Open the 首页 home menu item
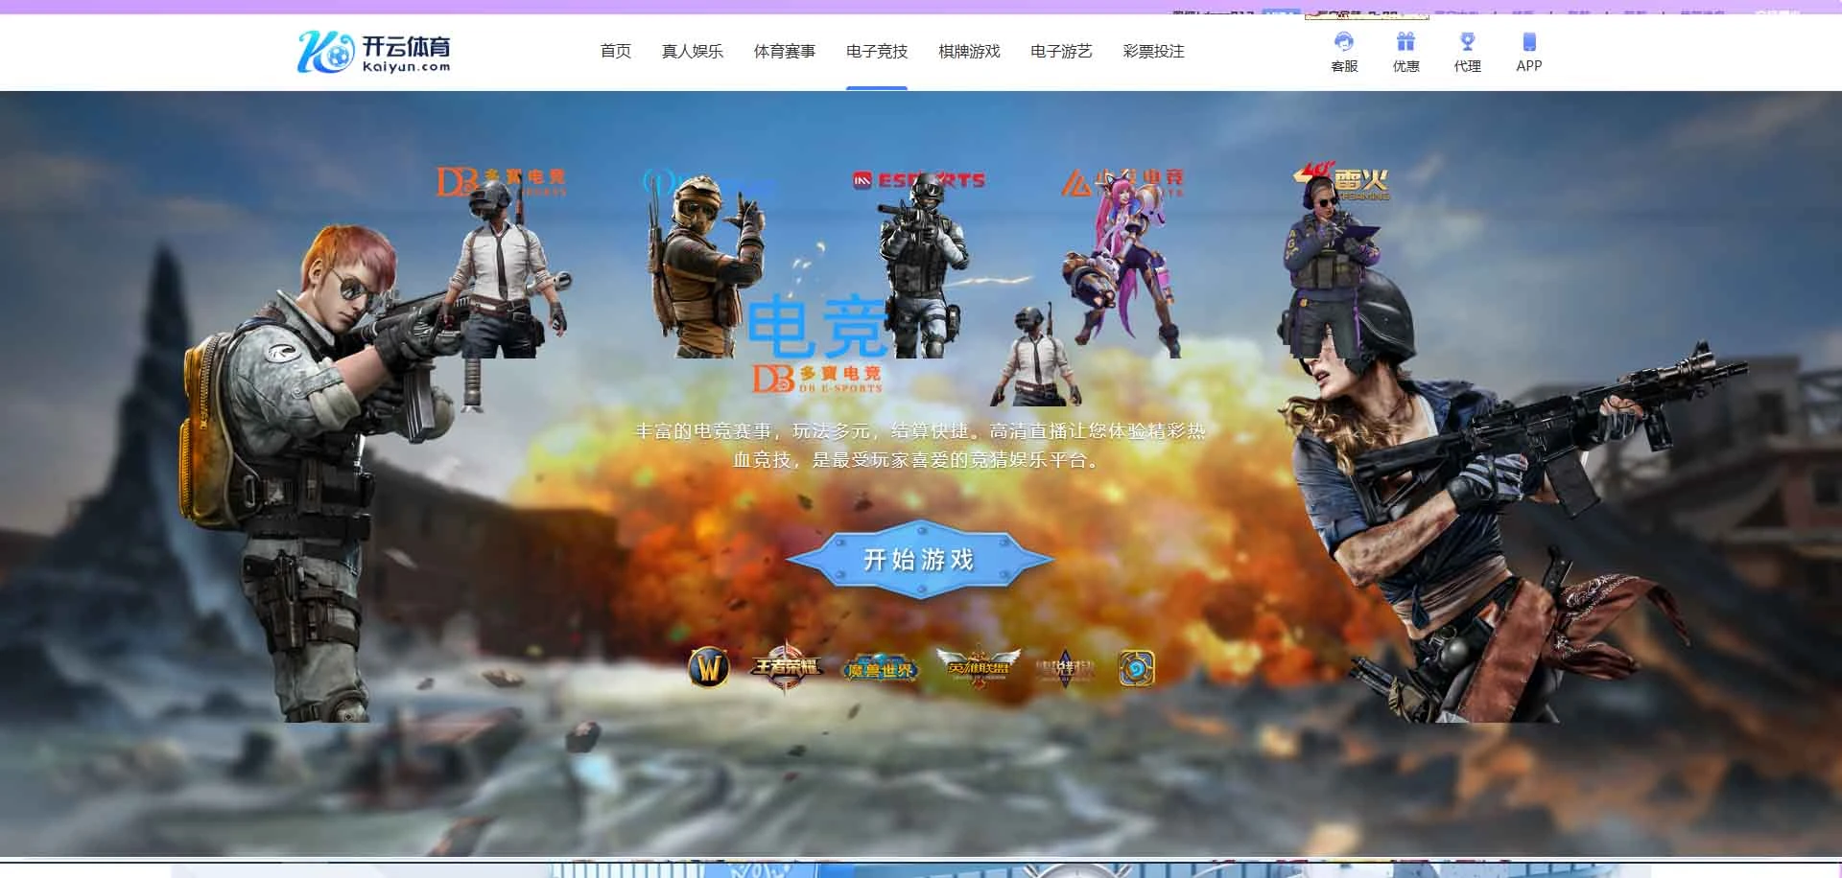The height and width of the screenshot is (878, 1842). click(x=615, y=53)
